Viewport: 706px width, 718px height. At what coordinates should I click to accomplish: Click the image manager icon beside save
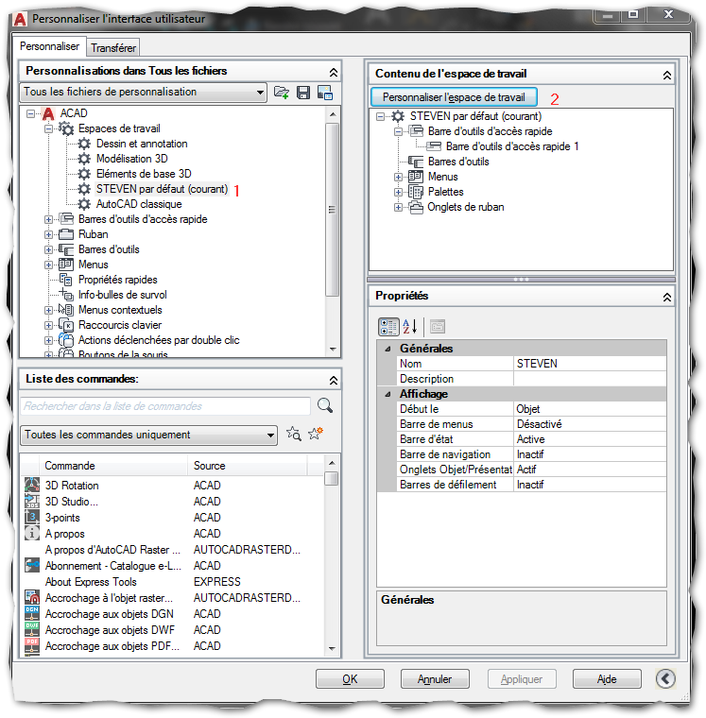point(325,93)
